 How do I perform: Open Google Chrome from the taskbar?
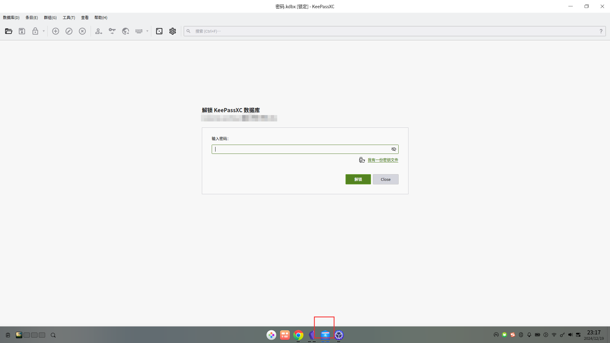[298, 335]
